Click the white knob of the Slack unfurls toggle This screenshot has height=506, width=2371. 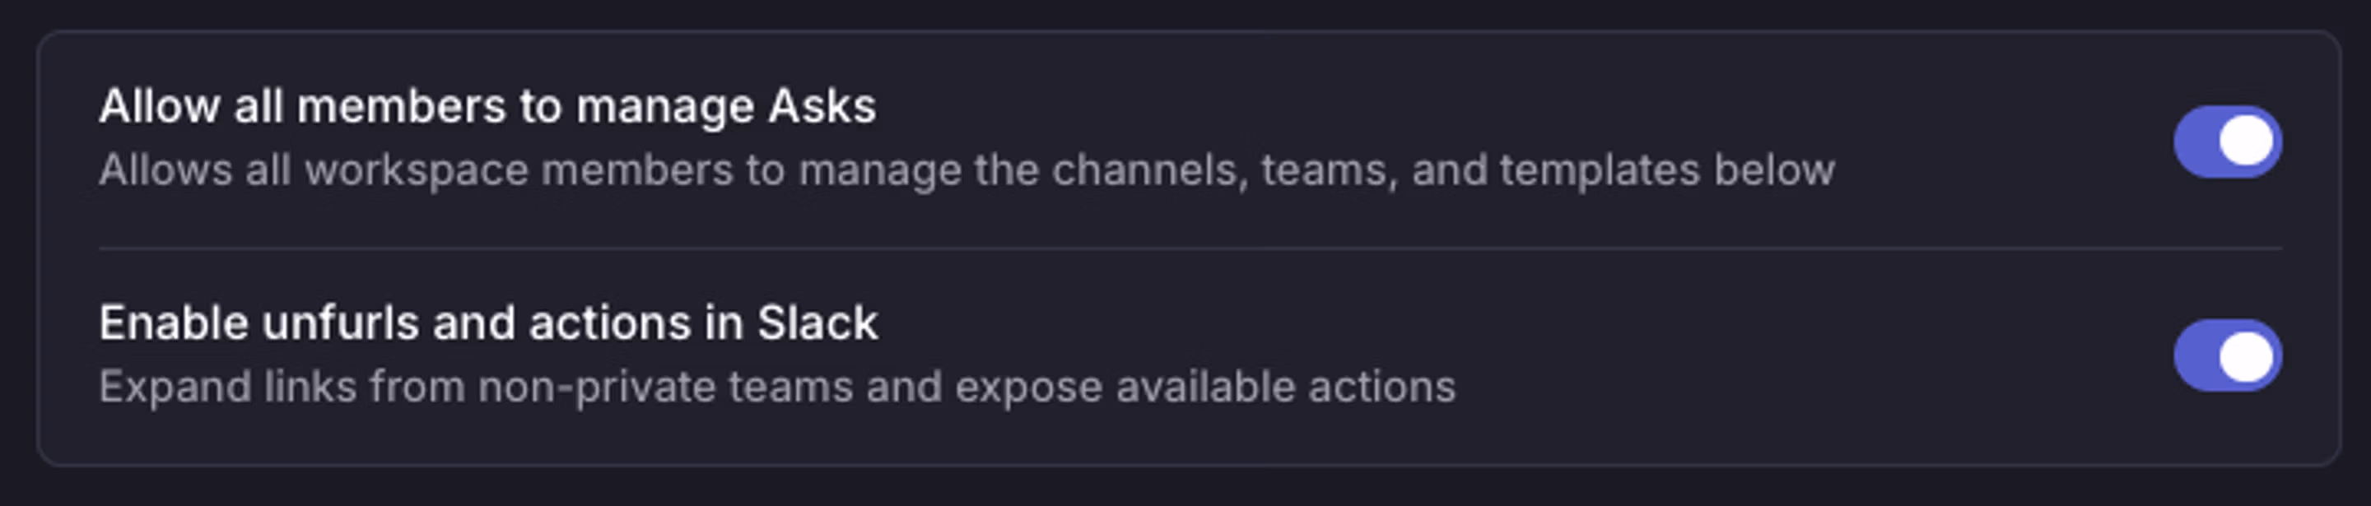[2246, 355]
